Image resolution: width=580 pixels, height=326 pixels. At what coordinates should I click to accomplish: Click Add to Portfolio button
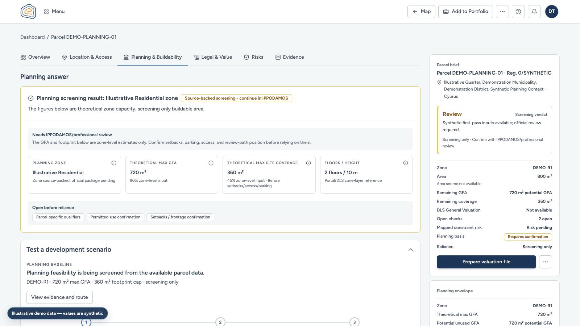click(465, 12)
